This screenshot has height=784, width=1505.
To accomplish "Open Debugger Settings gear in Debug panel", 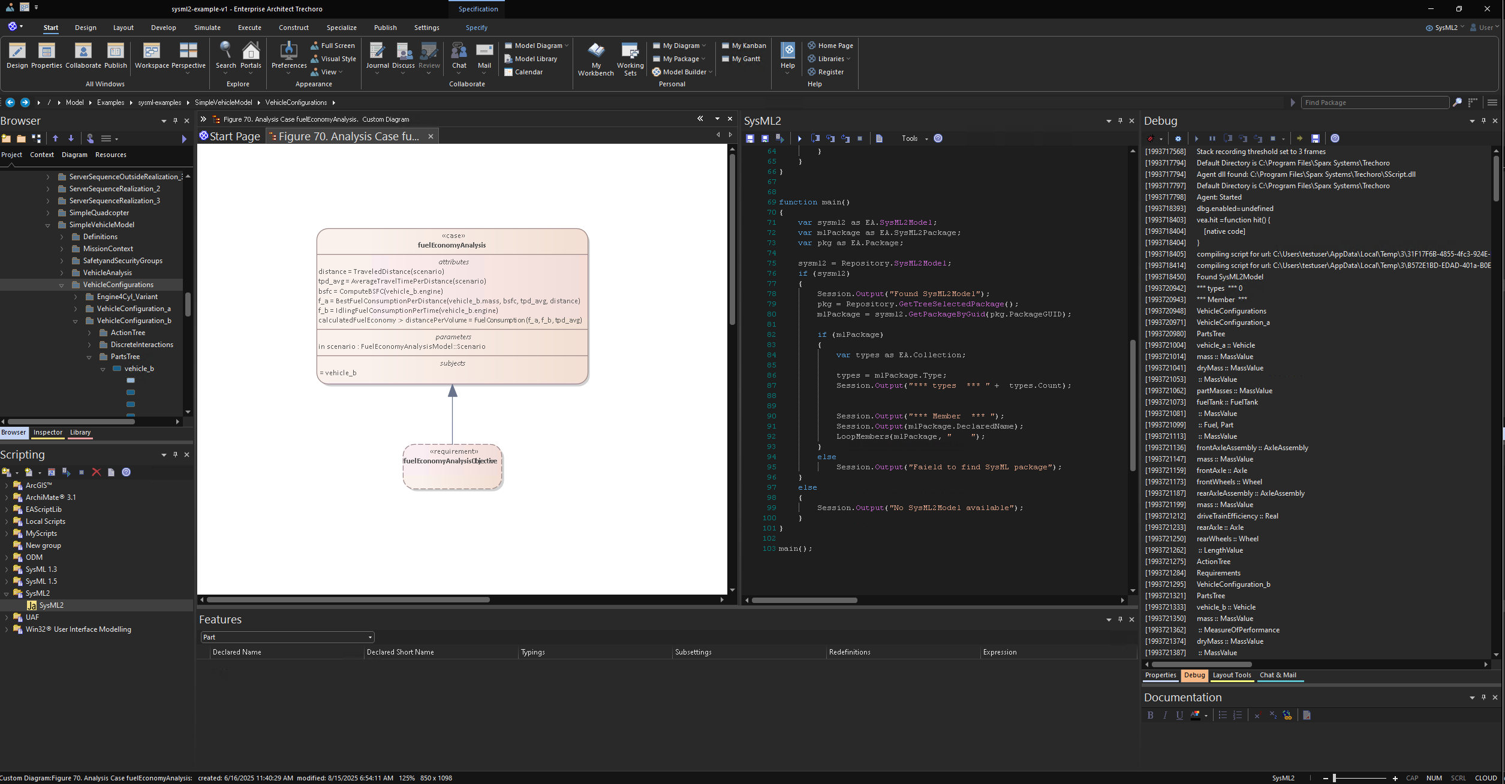I will pyautogui.click(x=1178, y=138).
